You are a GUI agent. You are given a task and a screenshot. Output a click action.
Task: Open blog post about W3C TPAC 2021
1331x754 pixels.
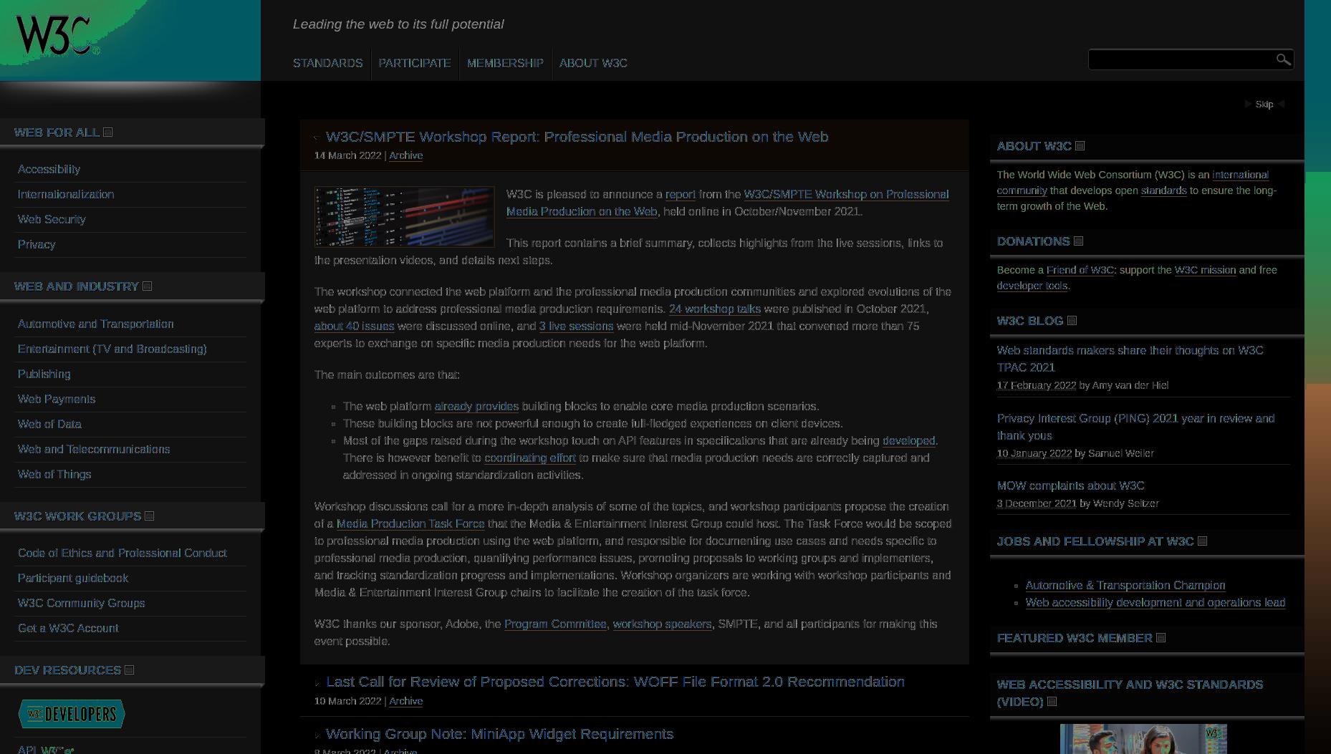[x=1130, y=359]
